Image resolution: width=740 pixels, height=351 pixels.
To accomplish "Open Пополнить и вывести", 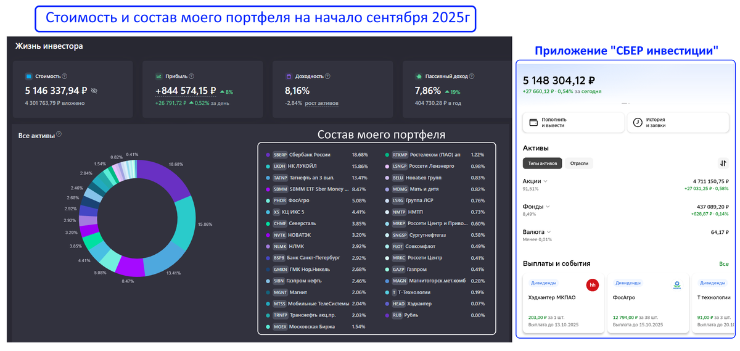I will click(x=573, y=122).
